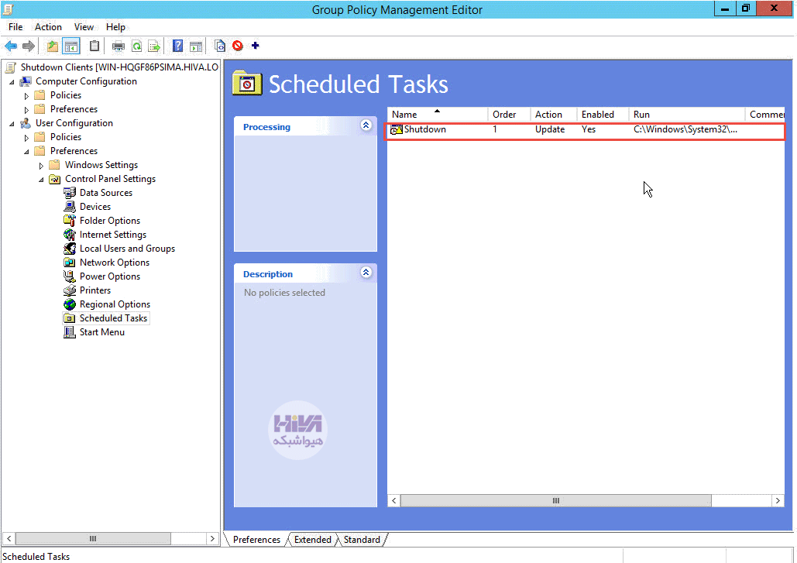This screenshot has height=563, width=797.
Task: Open the Help menu
Action: (x=115, y=27)
